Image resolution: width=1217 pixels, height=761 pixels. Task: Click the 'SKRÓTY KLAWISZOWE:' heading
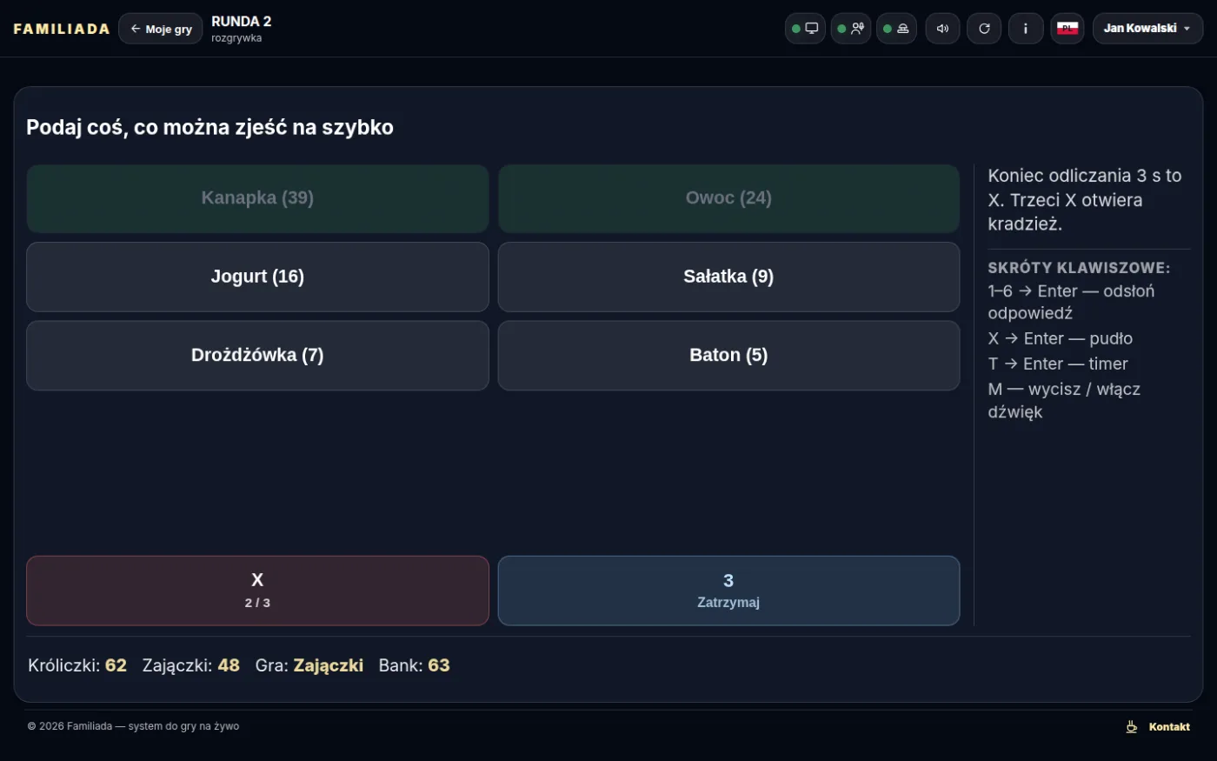pyautogui.click(x=1079, y=268)
